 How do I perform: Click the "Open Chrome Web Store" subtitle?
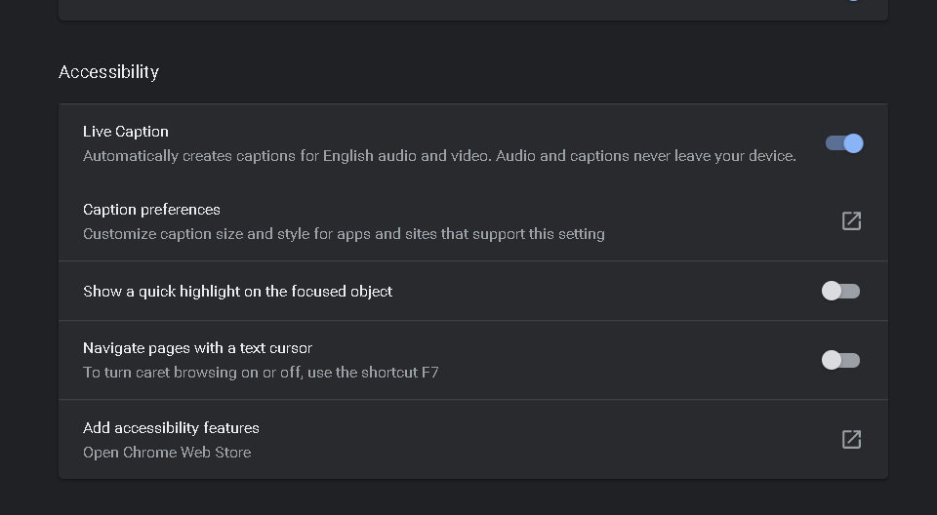pos(167,453)
